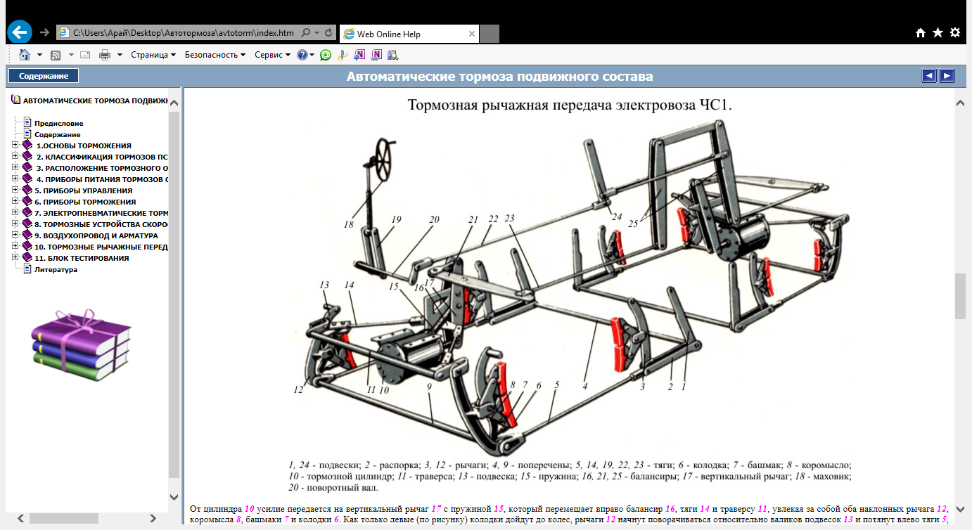Click the messenger add-on icon beside green icon

click(x=343, y=55)
